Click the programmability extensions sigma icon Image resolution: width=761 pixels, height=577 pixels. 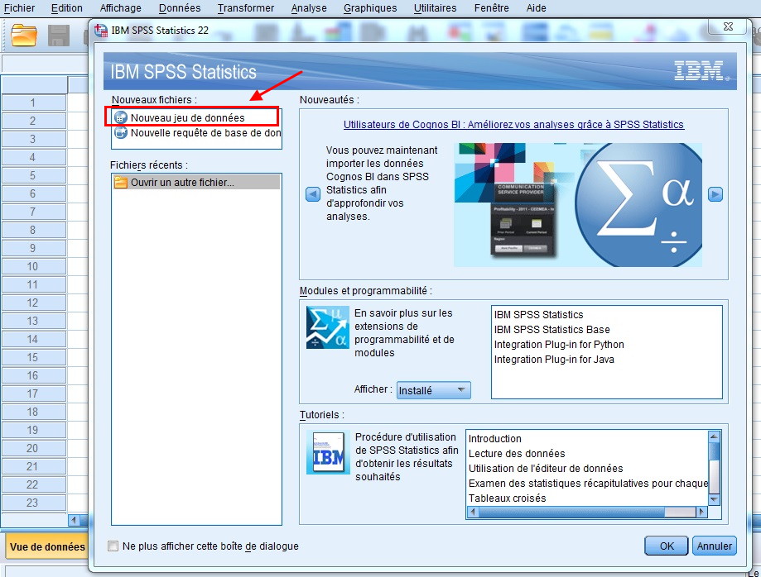click(x=328, y=327)
